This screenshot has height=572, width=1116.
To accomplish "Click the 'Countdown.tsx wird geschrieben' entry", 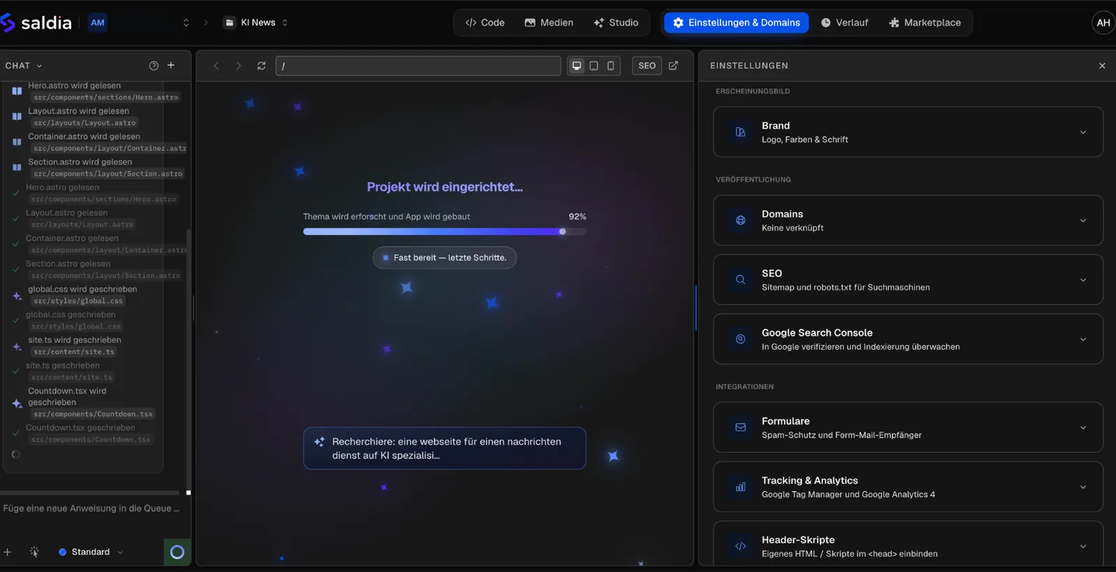I will (x=67, y=396).
